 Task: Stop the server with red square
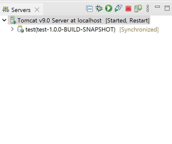tap(128, 8)
